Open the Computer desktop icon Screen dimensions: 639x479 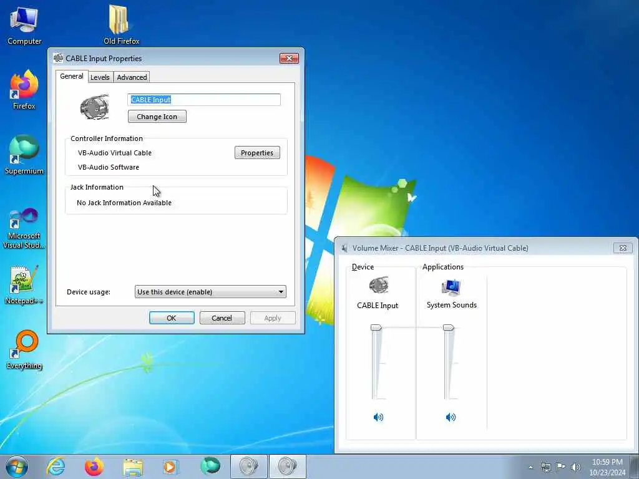tap(24, 25)
